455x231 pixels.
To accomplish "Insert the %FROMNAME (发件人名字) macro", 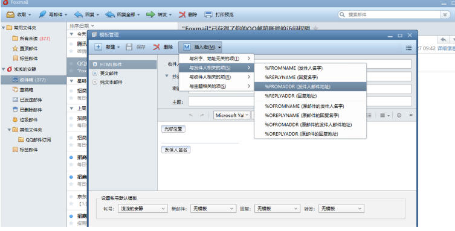I will 310,68.
